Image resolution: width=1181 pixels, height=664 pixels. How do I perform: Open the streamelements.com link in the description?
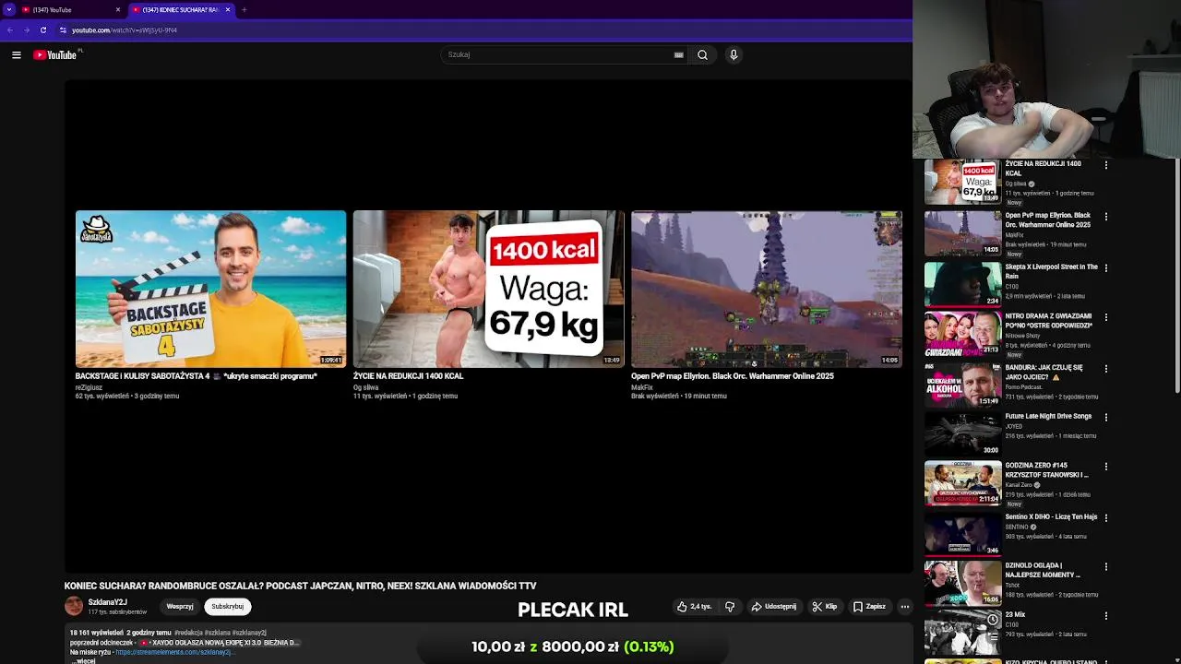(174, 652)
